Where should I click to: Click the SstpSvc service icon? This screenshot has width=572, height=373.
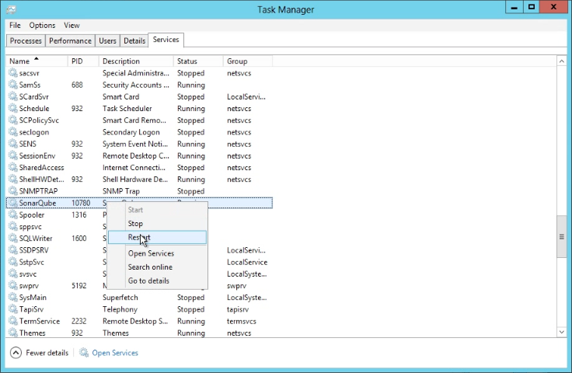(13, 262)
